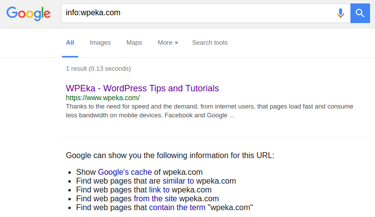Focus the search box containing info:wpeka.com

coord(197,13)
